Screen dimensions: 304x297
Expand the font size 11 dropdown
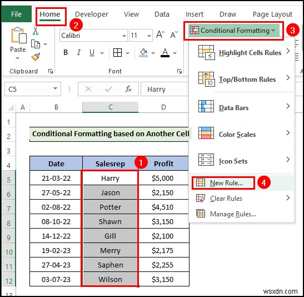point(149,36)
